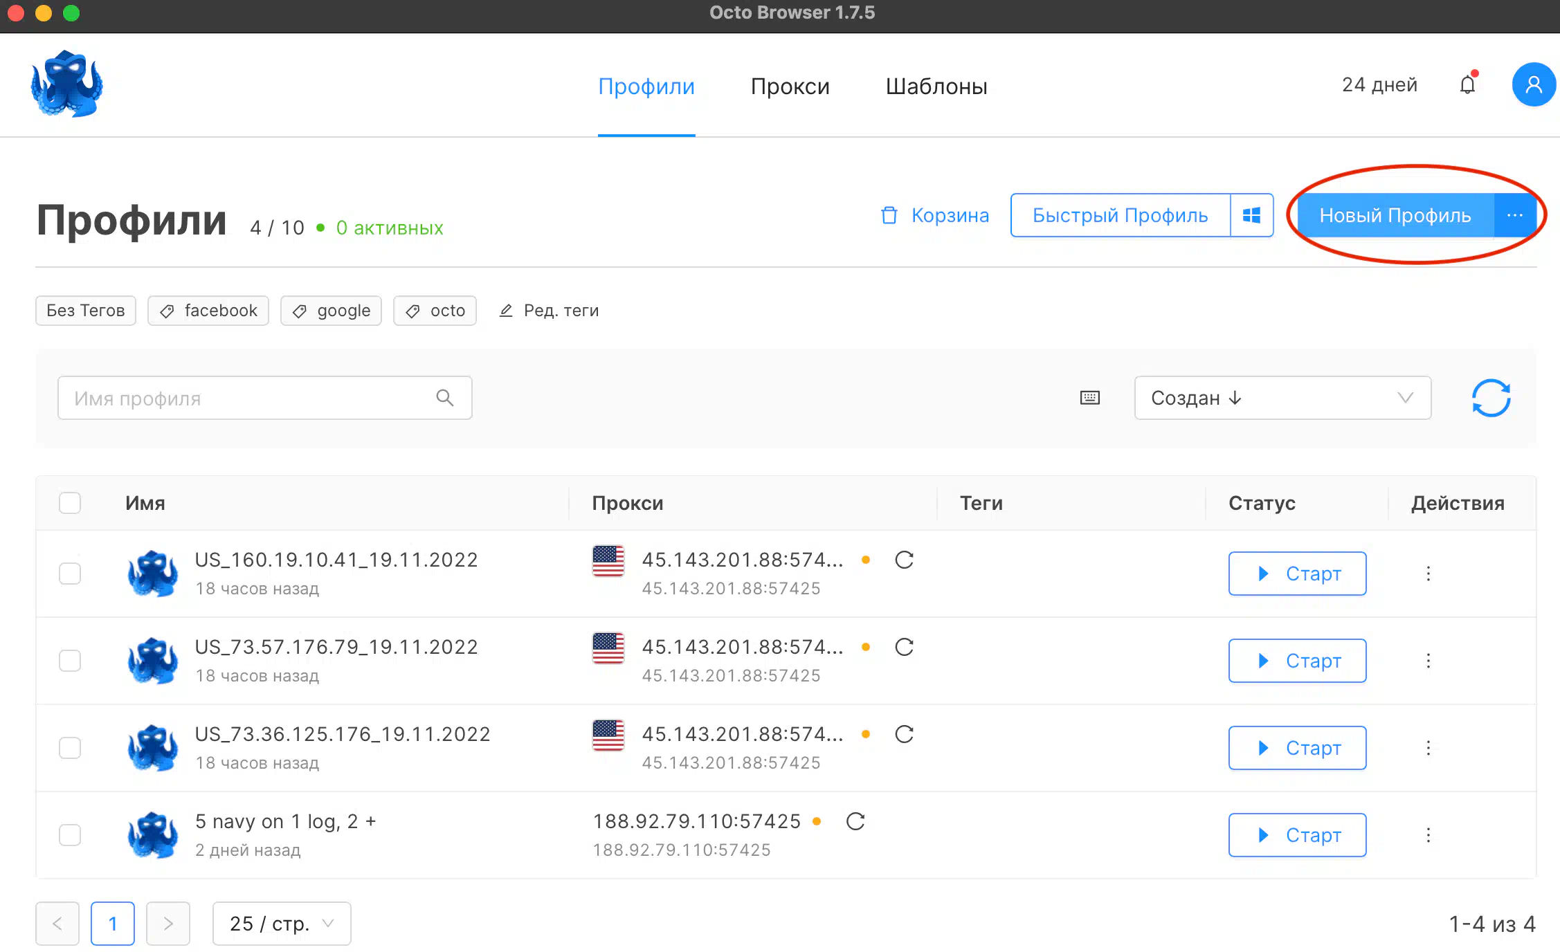Click Быстрый Профиль button
This screenshot has height=952, width=1560.
tap(1121, 215)
